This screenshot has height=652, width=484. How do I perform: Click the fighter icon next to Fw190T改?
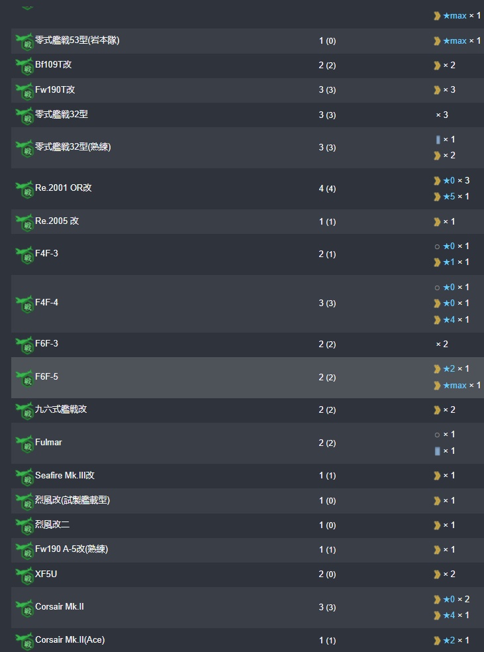[24, 91]
